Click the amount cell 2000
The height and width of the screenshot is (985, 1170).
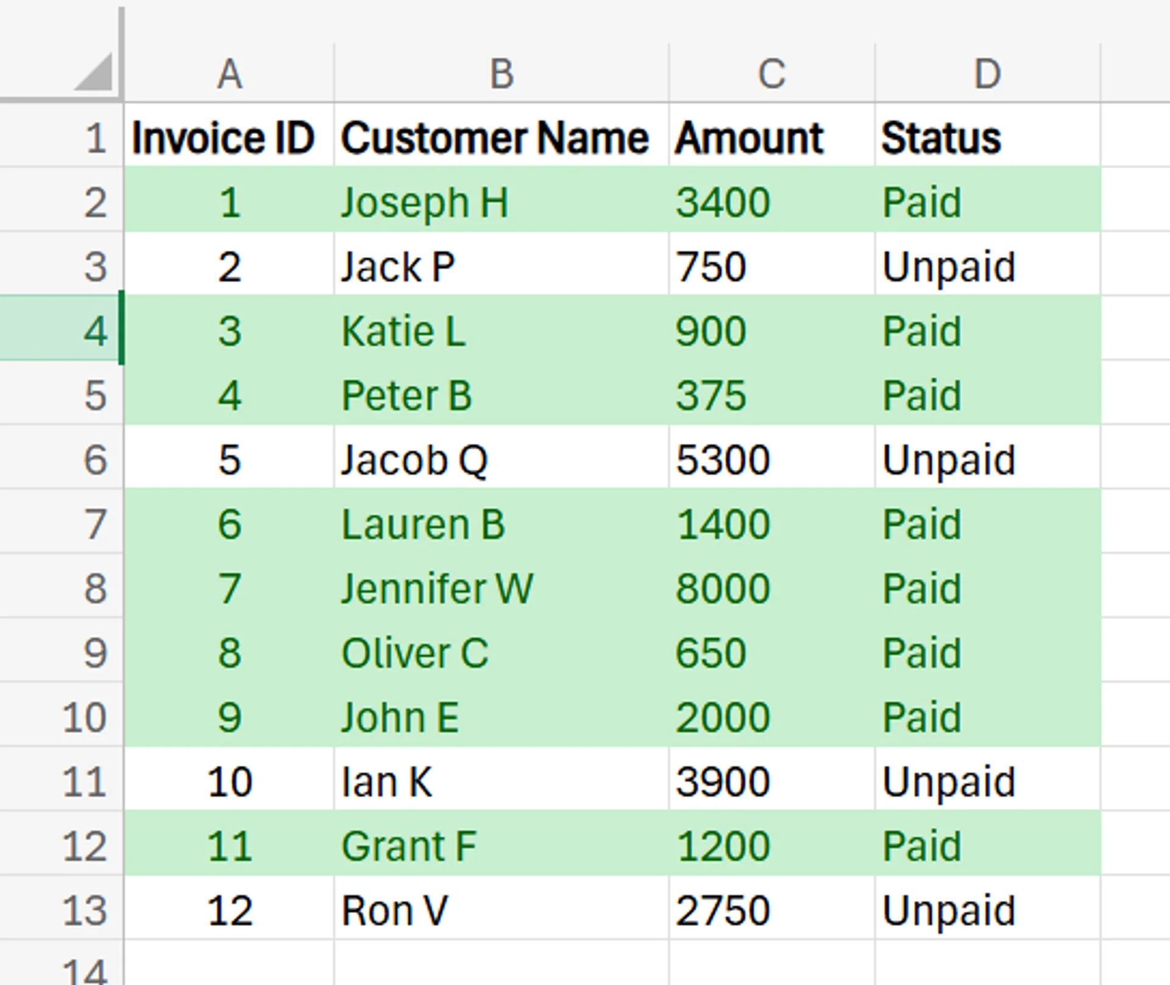click(771, 715)
